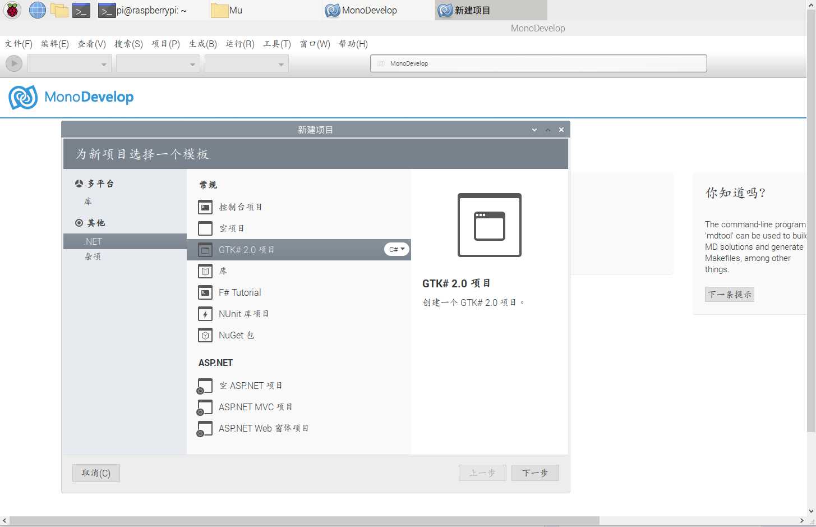Open the second toolbar combo box

(158, 64)
